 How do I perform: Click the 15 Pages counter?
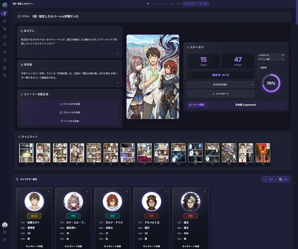tap(203, 61)
